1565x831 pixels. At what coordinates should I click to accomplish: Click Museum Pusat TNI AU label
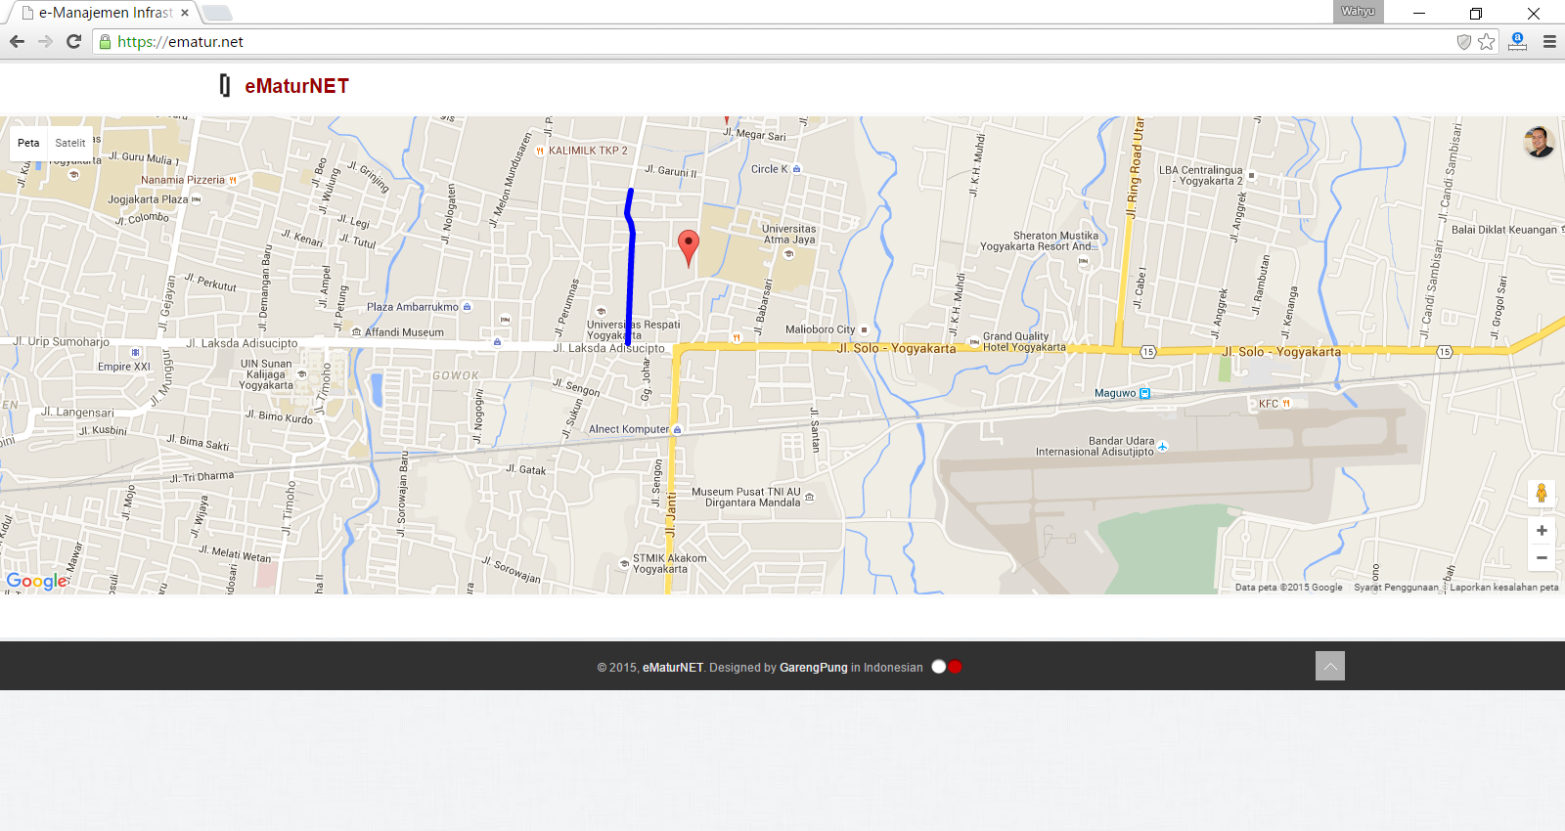coord(746,498)
